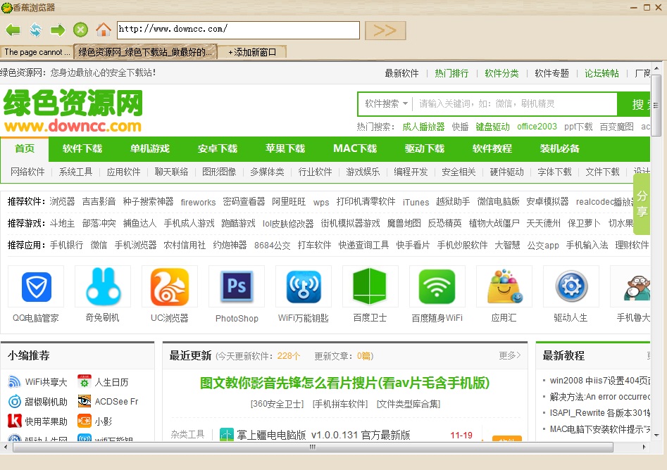Screen dimensions: 667x470
Task: Open the 安卓下载 navigation menu
Action: pyautogui.click(x=216, y=148)
